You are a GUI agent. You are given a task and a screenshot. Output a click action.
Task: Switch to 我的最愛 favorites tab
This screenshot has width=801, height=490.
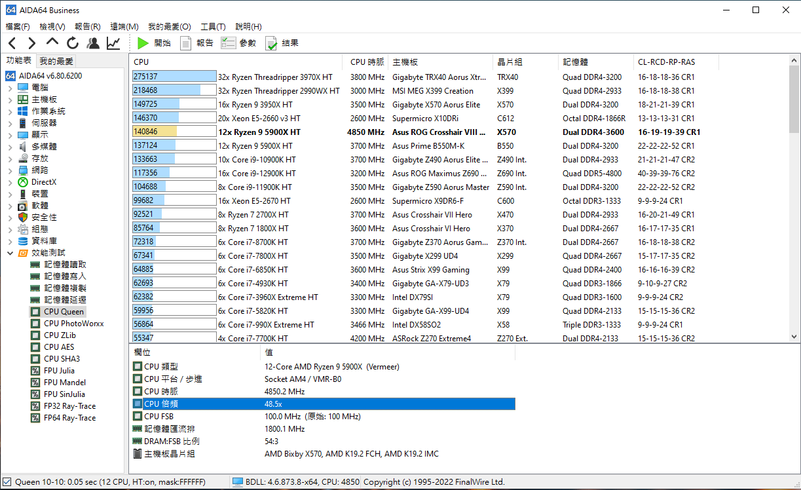[x=56, y=61]
